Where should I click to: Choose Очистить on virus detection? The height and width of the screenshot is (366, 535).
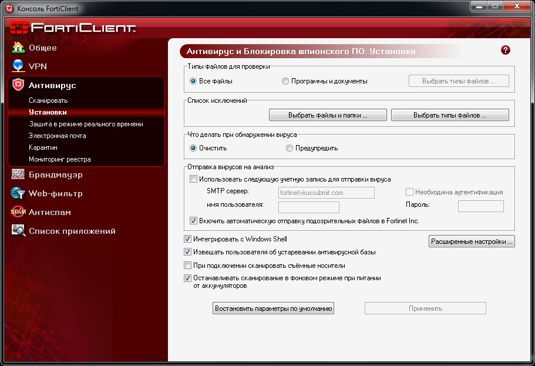(x=193, y=148)
